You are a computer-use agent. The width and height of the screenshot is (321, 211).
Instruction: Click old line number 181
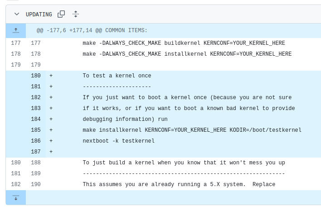(15, 173)
